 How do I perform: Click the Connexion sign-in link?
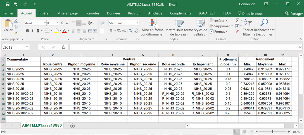click(247, 4)
